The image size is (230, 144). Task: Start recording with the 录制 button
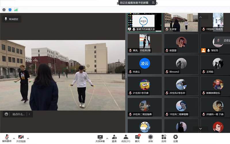(x=150, y=139)
